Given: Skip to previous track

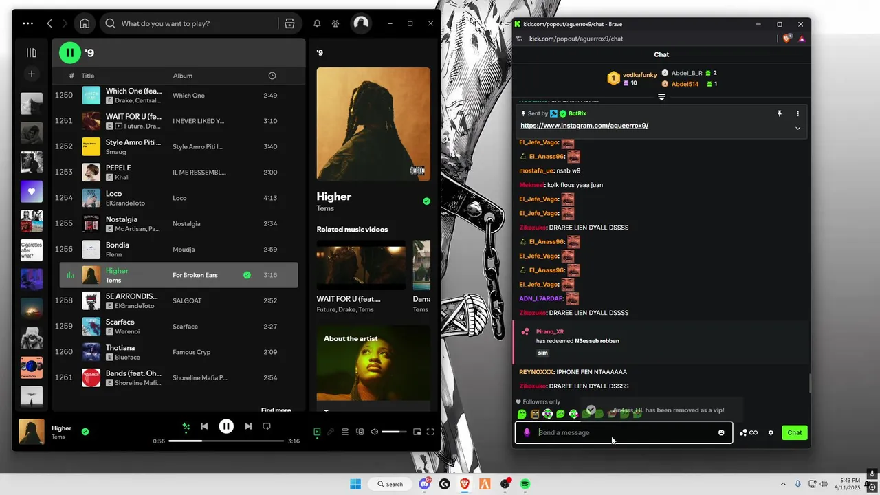Looking at the screenshot, I should 204,426.
